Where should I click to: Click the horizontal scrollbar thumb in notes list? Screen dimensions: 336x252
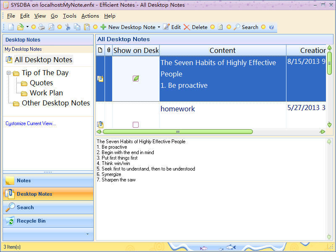coord(178,131)
